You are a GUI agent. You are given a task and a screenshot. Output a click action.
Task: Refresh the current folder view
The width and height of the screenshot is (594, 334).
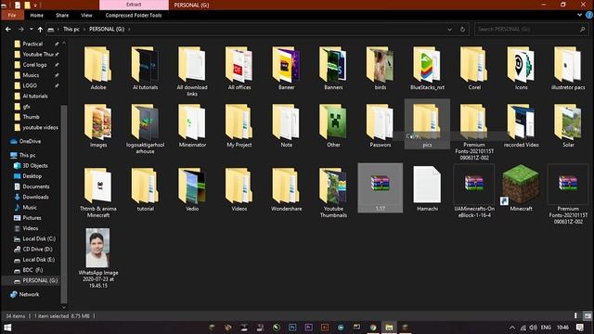(462, 29)
